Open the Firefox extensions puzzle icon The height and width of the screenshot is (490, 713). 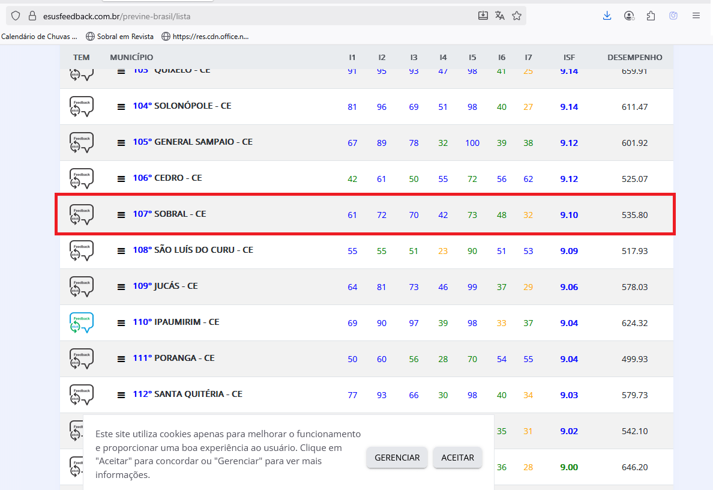point(651,16)
